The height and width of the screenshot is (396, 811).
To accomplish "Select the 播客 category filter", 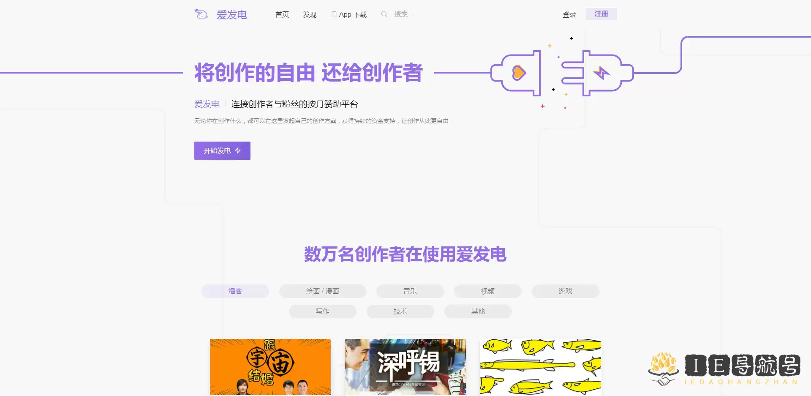I will click(235, 291).
